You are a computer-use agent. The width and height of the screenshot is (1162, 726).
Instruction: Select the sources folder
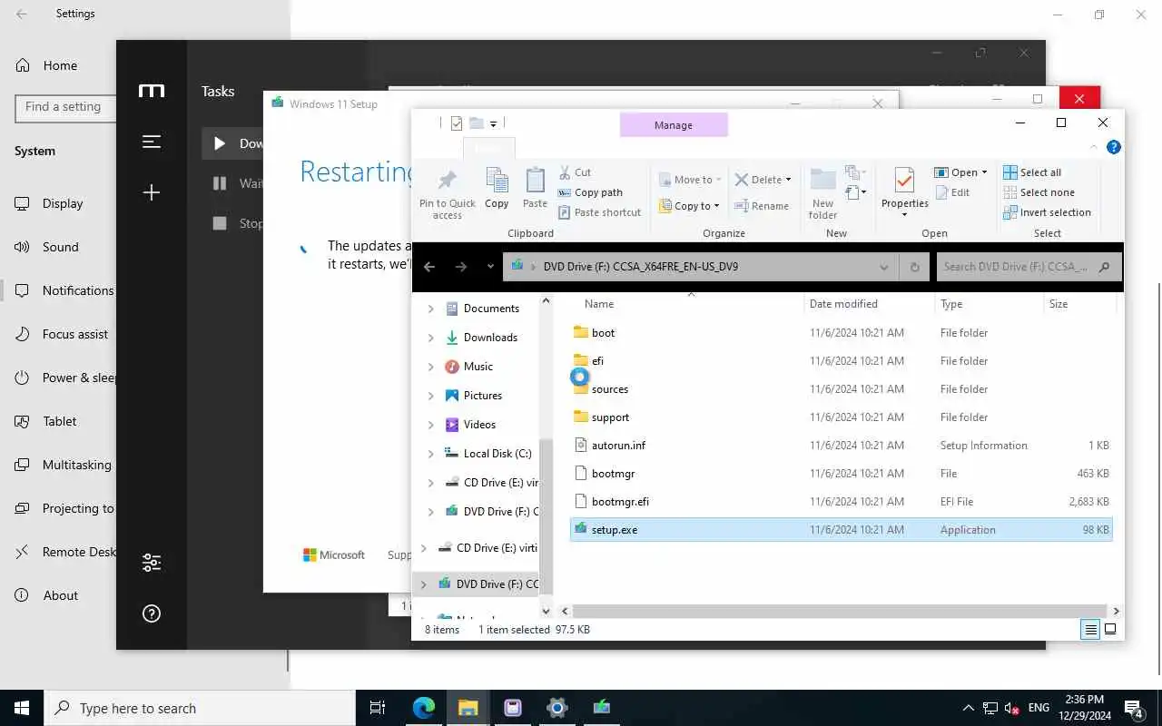(841, 389)
